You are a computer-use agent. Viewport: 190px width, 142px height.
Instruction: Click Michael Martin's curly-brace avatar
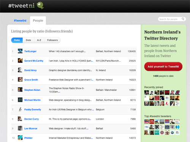pos(20,100)
